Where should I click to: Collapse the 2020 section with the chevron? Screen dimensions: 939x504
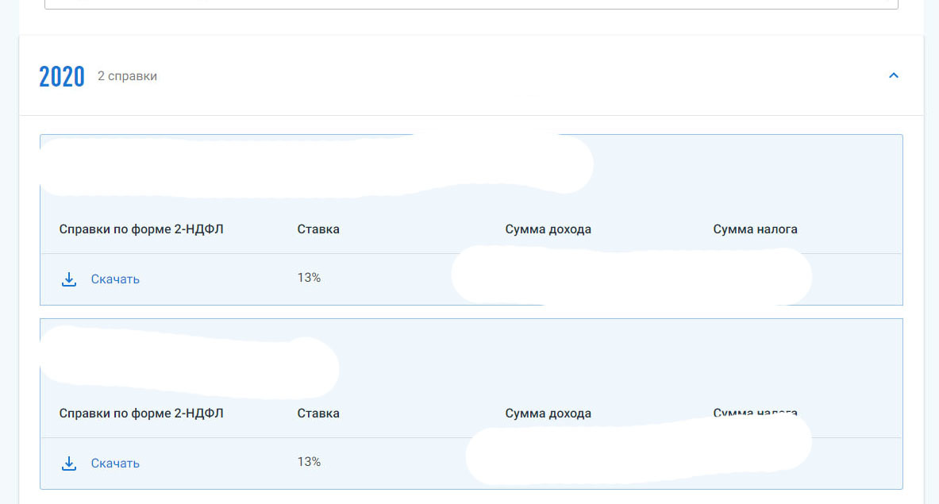tap(894, 75)
